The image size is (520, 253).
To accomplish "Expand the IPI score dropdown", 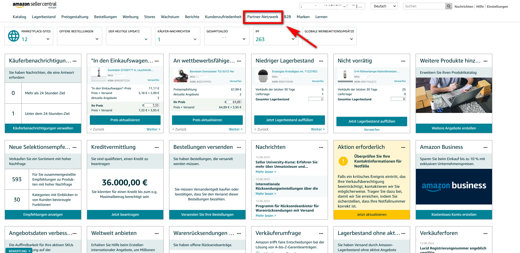I will coord(293,39).
